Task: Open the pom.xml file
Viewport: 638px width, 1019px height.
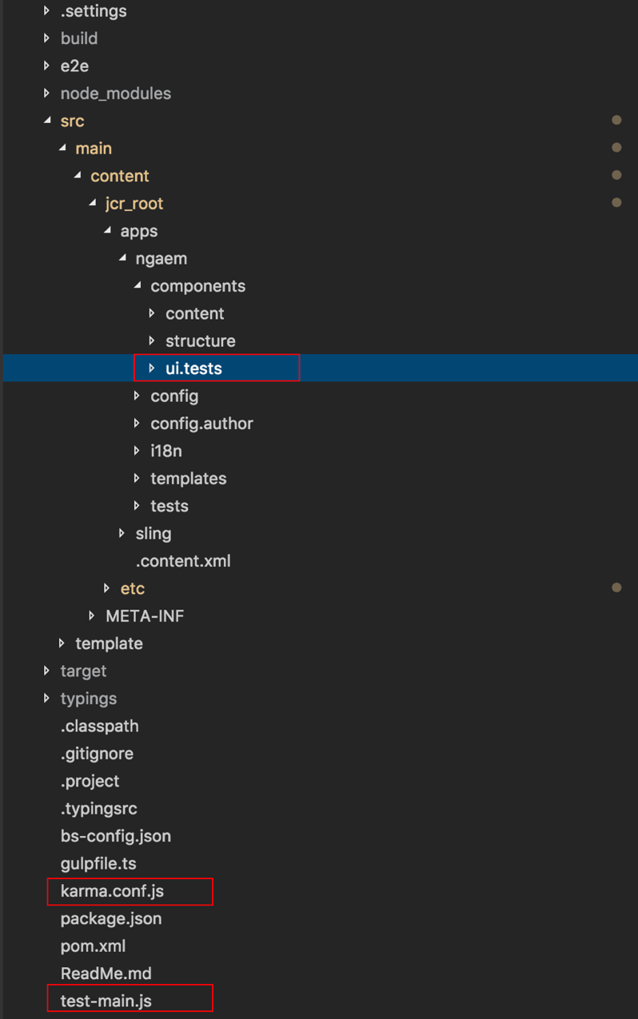Action: pyautogui.click(x=93, y=945)
